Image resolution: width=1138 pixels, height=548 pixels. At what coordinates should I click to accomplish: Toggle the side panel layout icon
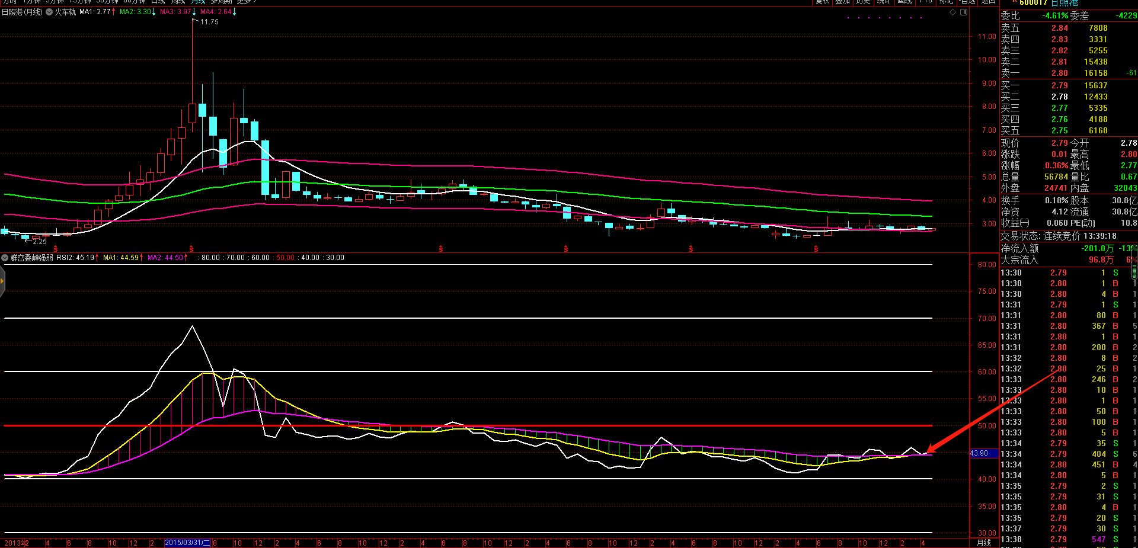click(x=964, y=12)
